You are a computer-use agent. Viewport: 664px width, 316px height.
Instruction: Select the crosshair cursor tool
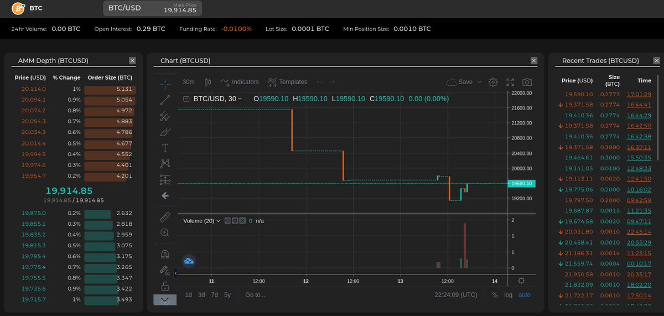165,84
